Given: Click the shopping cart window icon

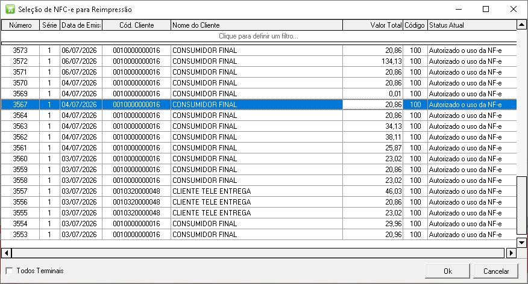Looking at the screenshot, I should pyautogui.click(x=10, y=9).
